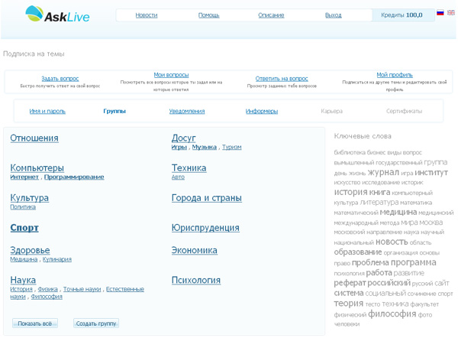Switch language with the Russian flag
Image resolution: width=458 pixels, height=338 pixels.
(440, 13)
